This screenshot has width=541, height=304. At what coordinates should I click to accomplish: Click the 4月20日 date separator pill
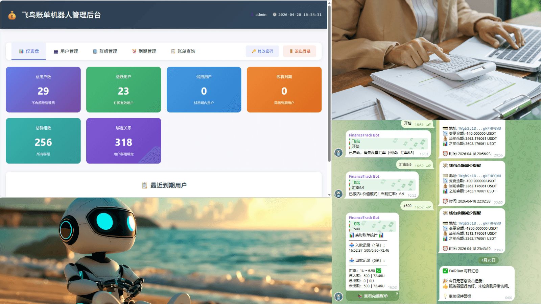click(489, 260)
